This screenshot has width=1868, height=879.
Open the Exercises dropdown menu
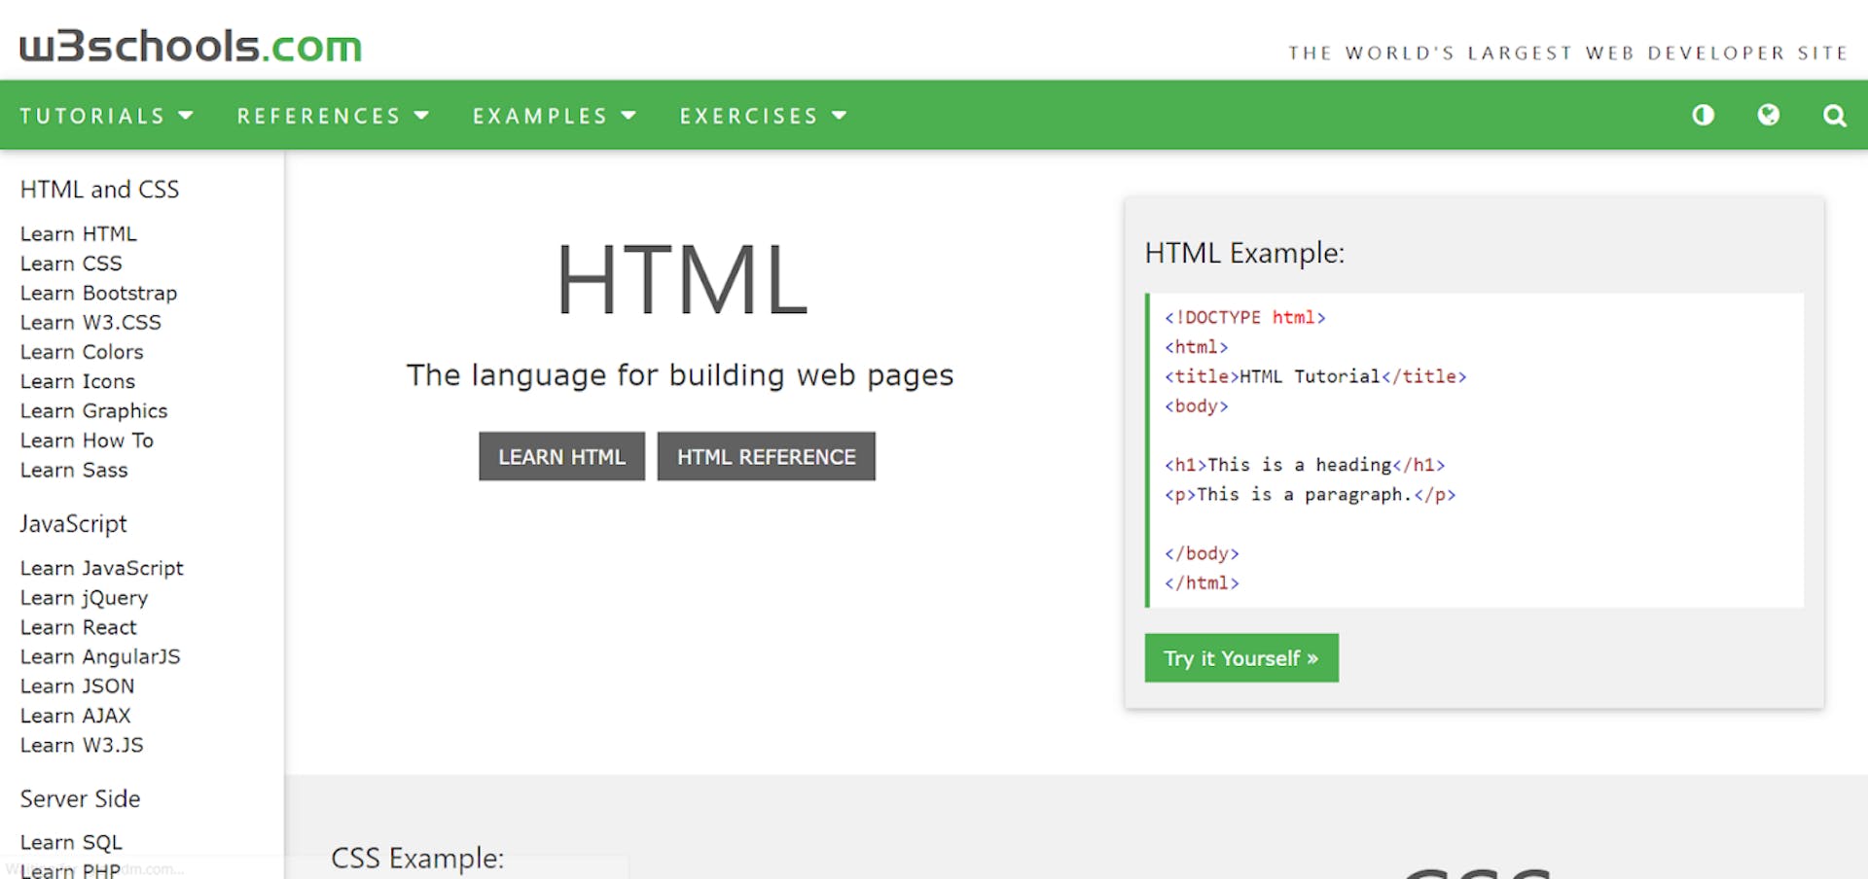(763, 116)
